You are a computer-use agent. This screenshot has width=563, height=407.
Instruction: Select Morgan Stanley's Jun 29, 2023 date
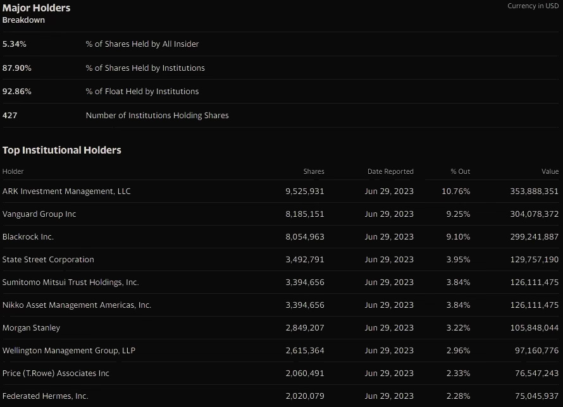point(389,328)
